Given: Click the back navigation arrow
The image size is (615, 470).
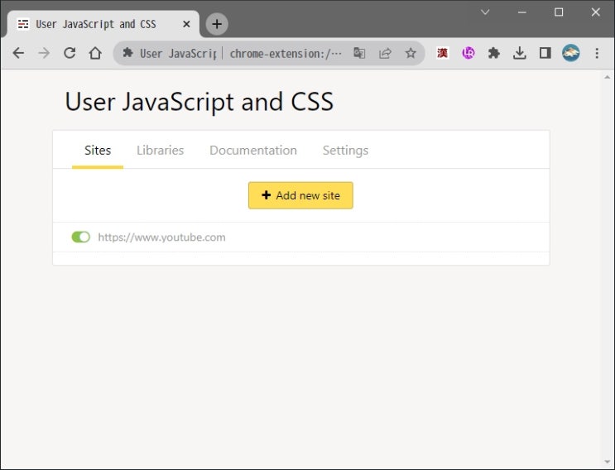Looking at the screenshot, I should (x=18, y=53).
